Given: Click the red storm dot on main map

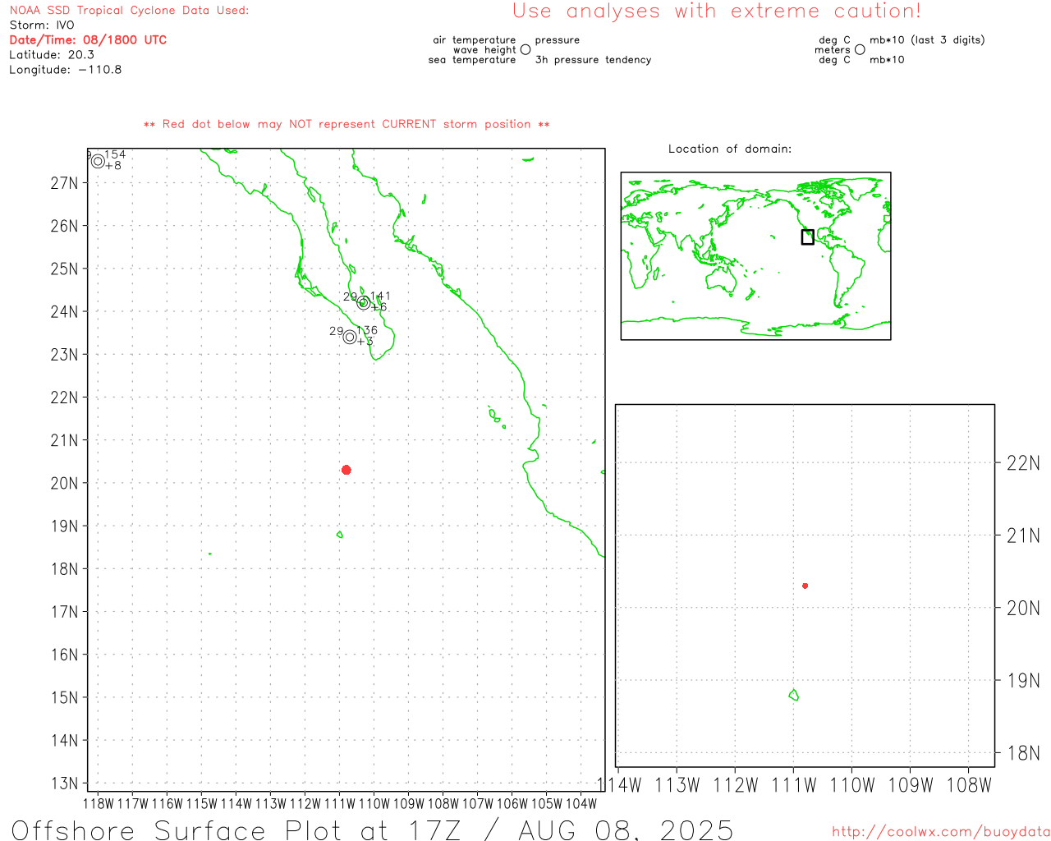Looking at the screenshot, I should [347, 470].
